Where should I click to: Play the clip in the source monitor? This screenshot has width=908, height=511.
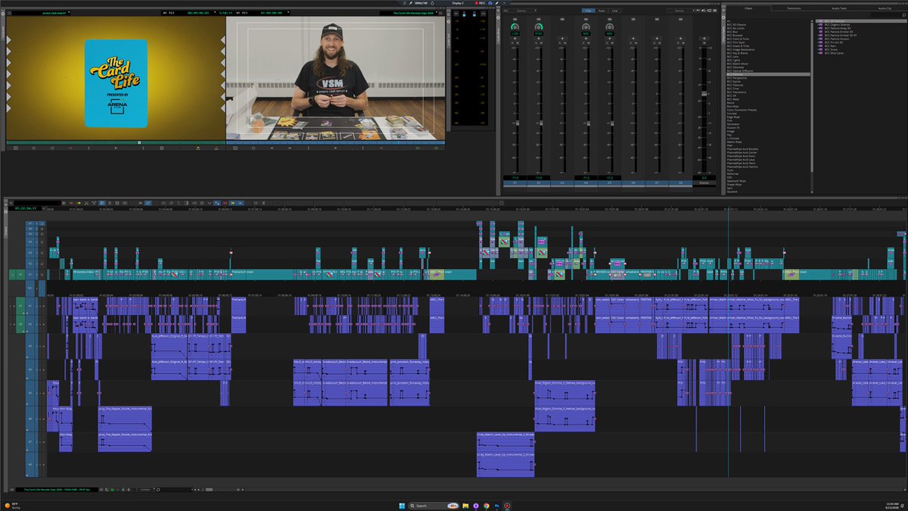[x=116, y=148]
